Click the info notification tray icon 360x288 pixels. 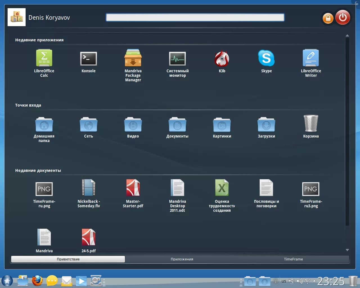pos(276,281)
